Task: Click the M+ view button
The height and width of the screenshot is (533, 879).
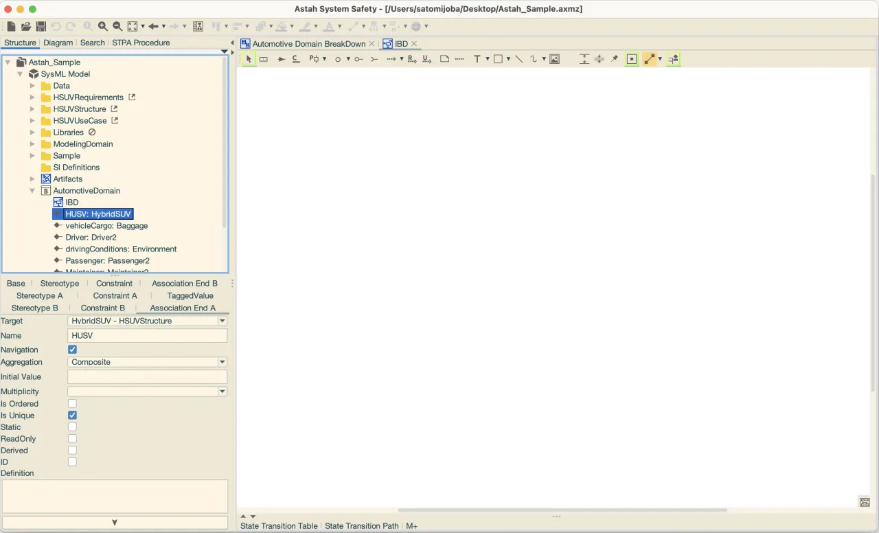Action: pyautogui.click(x=412, y=526)
